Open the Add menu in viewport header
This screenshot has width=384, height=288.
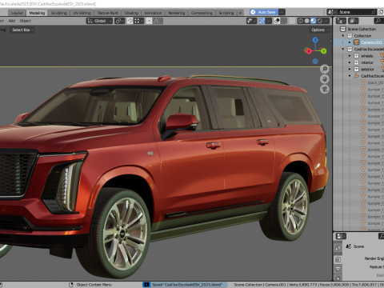[12, 21]
